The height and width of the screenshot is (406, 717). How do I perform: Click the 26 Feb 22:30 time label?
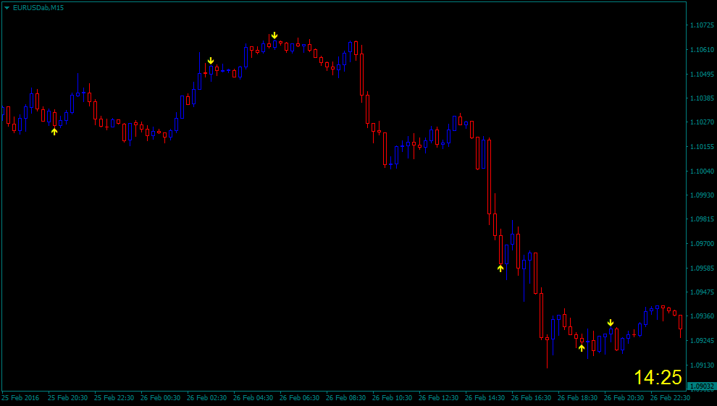[x=671, y=398]
